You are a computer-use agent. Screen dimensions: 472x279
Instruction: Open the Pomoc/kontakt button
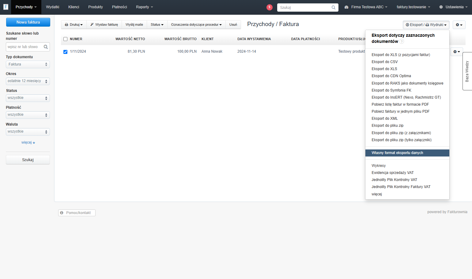pyautogui.click(x=77, y=213)
